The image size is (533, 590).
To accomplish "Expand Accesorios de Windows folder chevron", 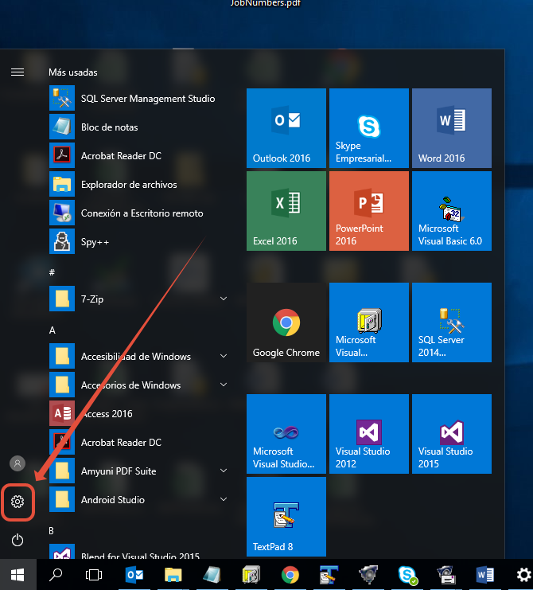I will click(x=224, y=385).
